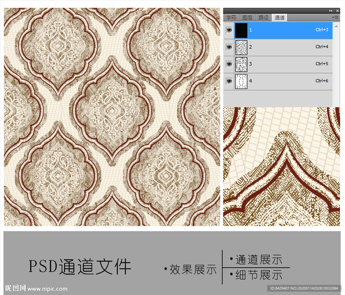Switch to the 字符 tab

231,17
